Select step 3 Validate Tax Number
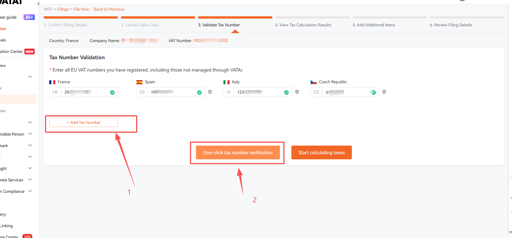The width and height of the screenshot is (512, 238). [x=219, y=25]
